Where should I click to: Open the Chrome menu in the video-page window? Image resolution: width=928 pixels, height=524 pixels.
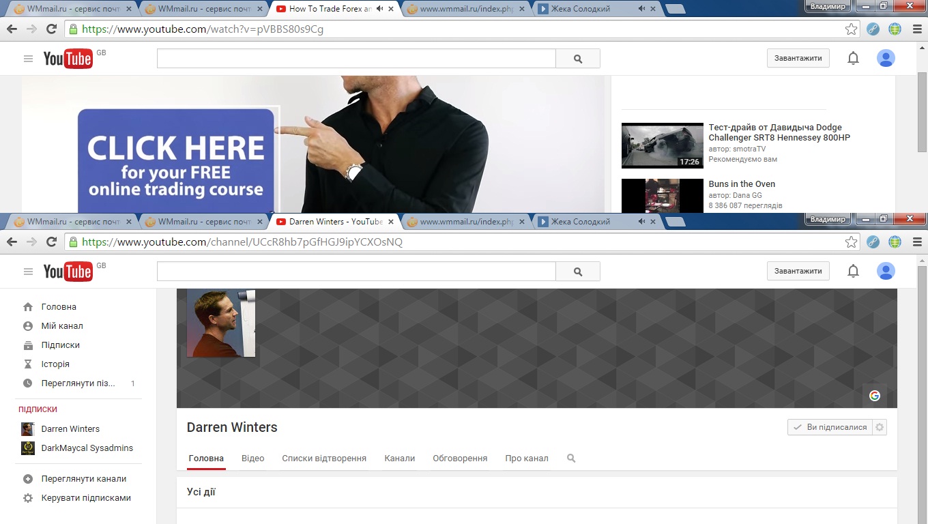pos(917,29)
